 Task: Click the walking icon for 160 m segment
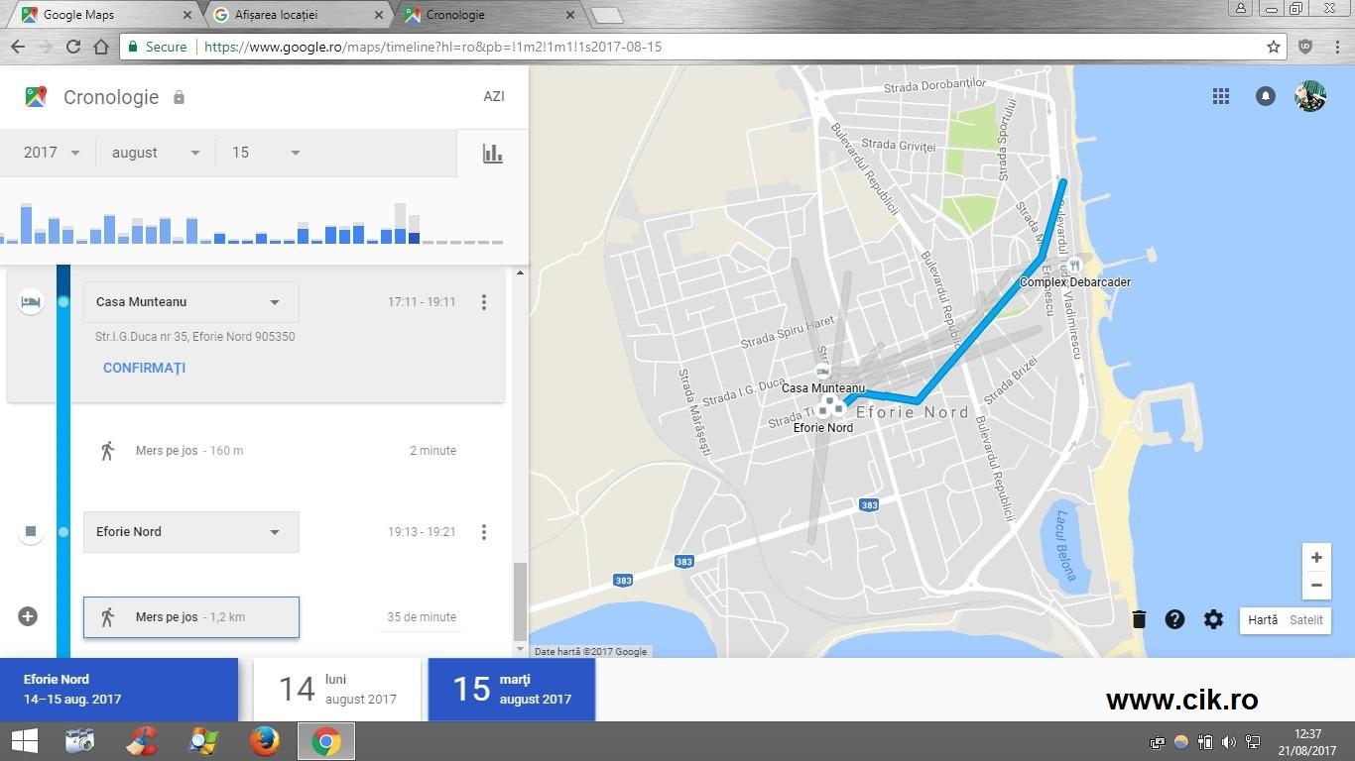(108, 451)
